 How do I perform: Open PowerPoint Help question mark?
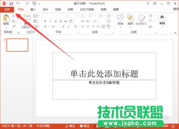148,4
